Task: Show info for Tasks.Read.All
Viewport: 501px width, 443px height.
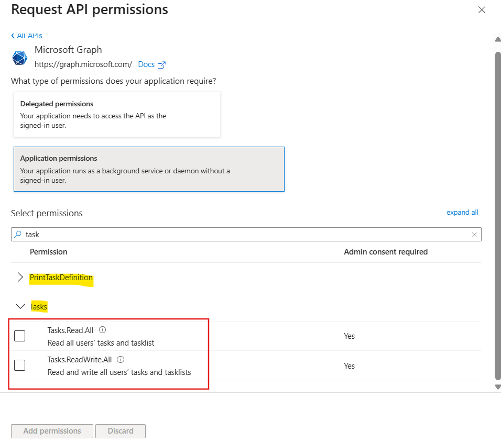Action: pyautogui.click(x=102, y=330)
